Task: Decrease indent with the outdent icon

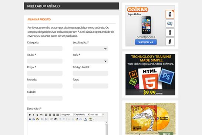Action: pos(51,119)
